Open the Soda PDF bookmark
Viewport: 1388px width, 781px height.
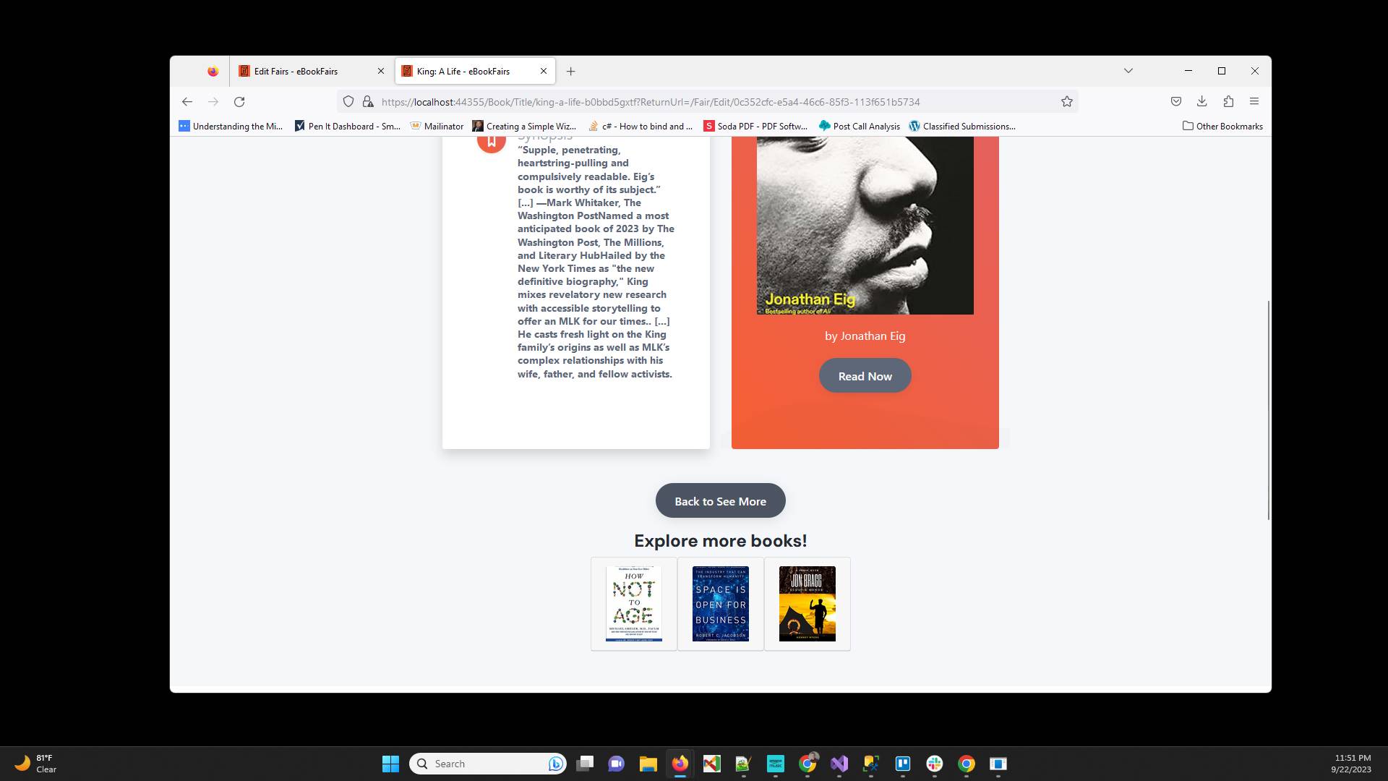click(x=755, y=126)
